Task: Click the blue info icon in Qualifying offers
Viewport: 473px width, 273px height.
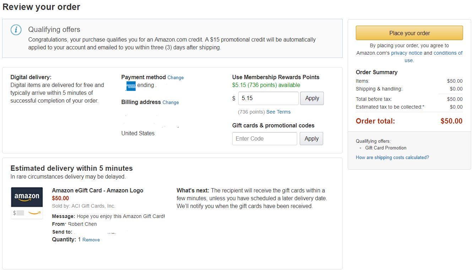Action: [x=16, y=29]
